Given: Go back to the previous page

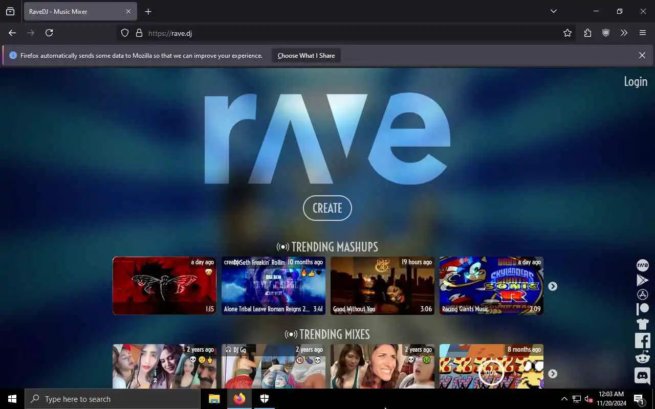Looking at the screenshot, I should tap(12, 33).
